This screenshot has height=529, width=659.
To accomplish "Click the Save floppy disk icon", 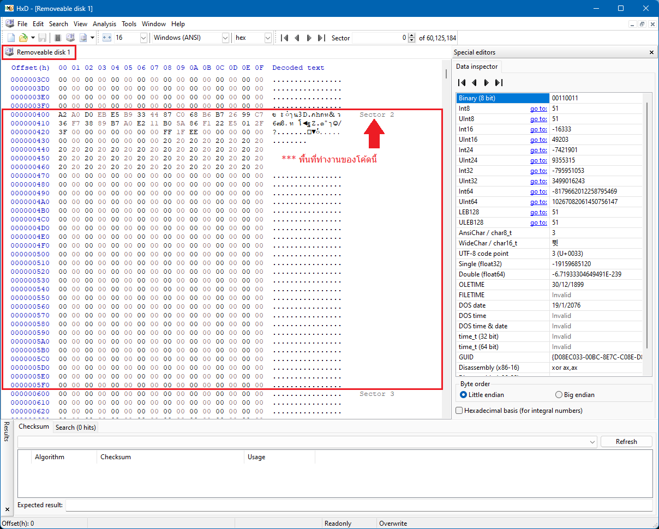I will pyautogui.click(x=42, y=38).
